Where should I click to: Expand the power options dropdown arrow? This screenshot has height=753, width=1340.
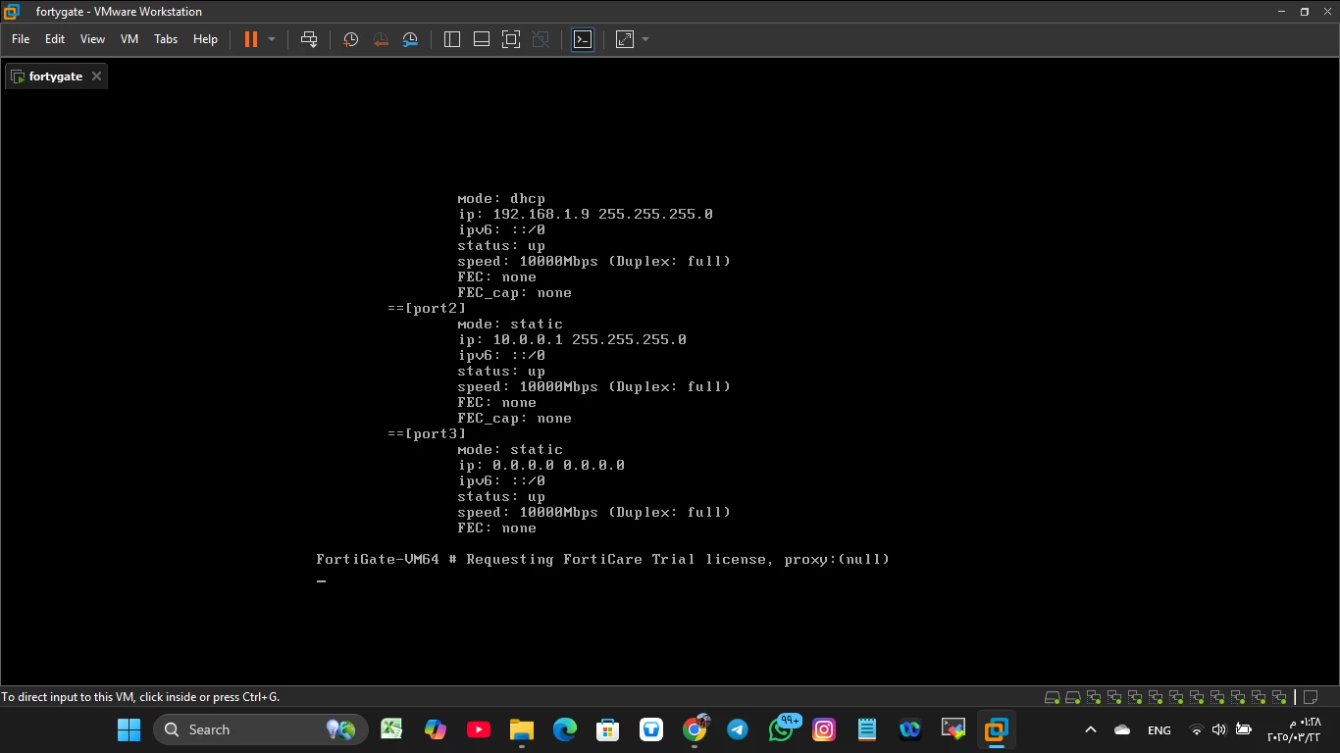coord(272,39)
